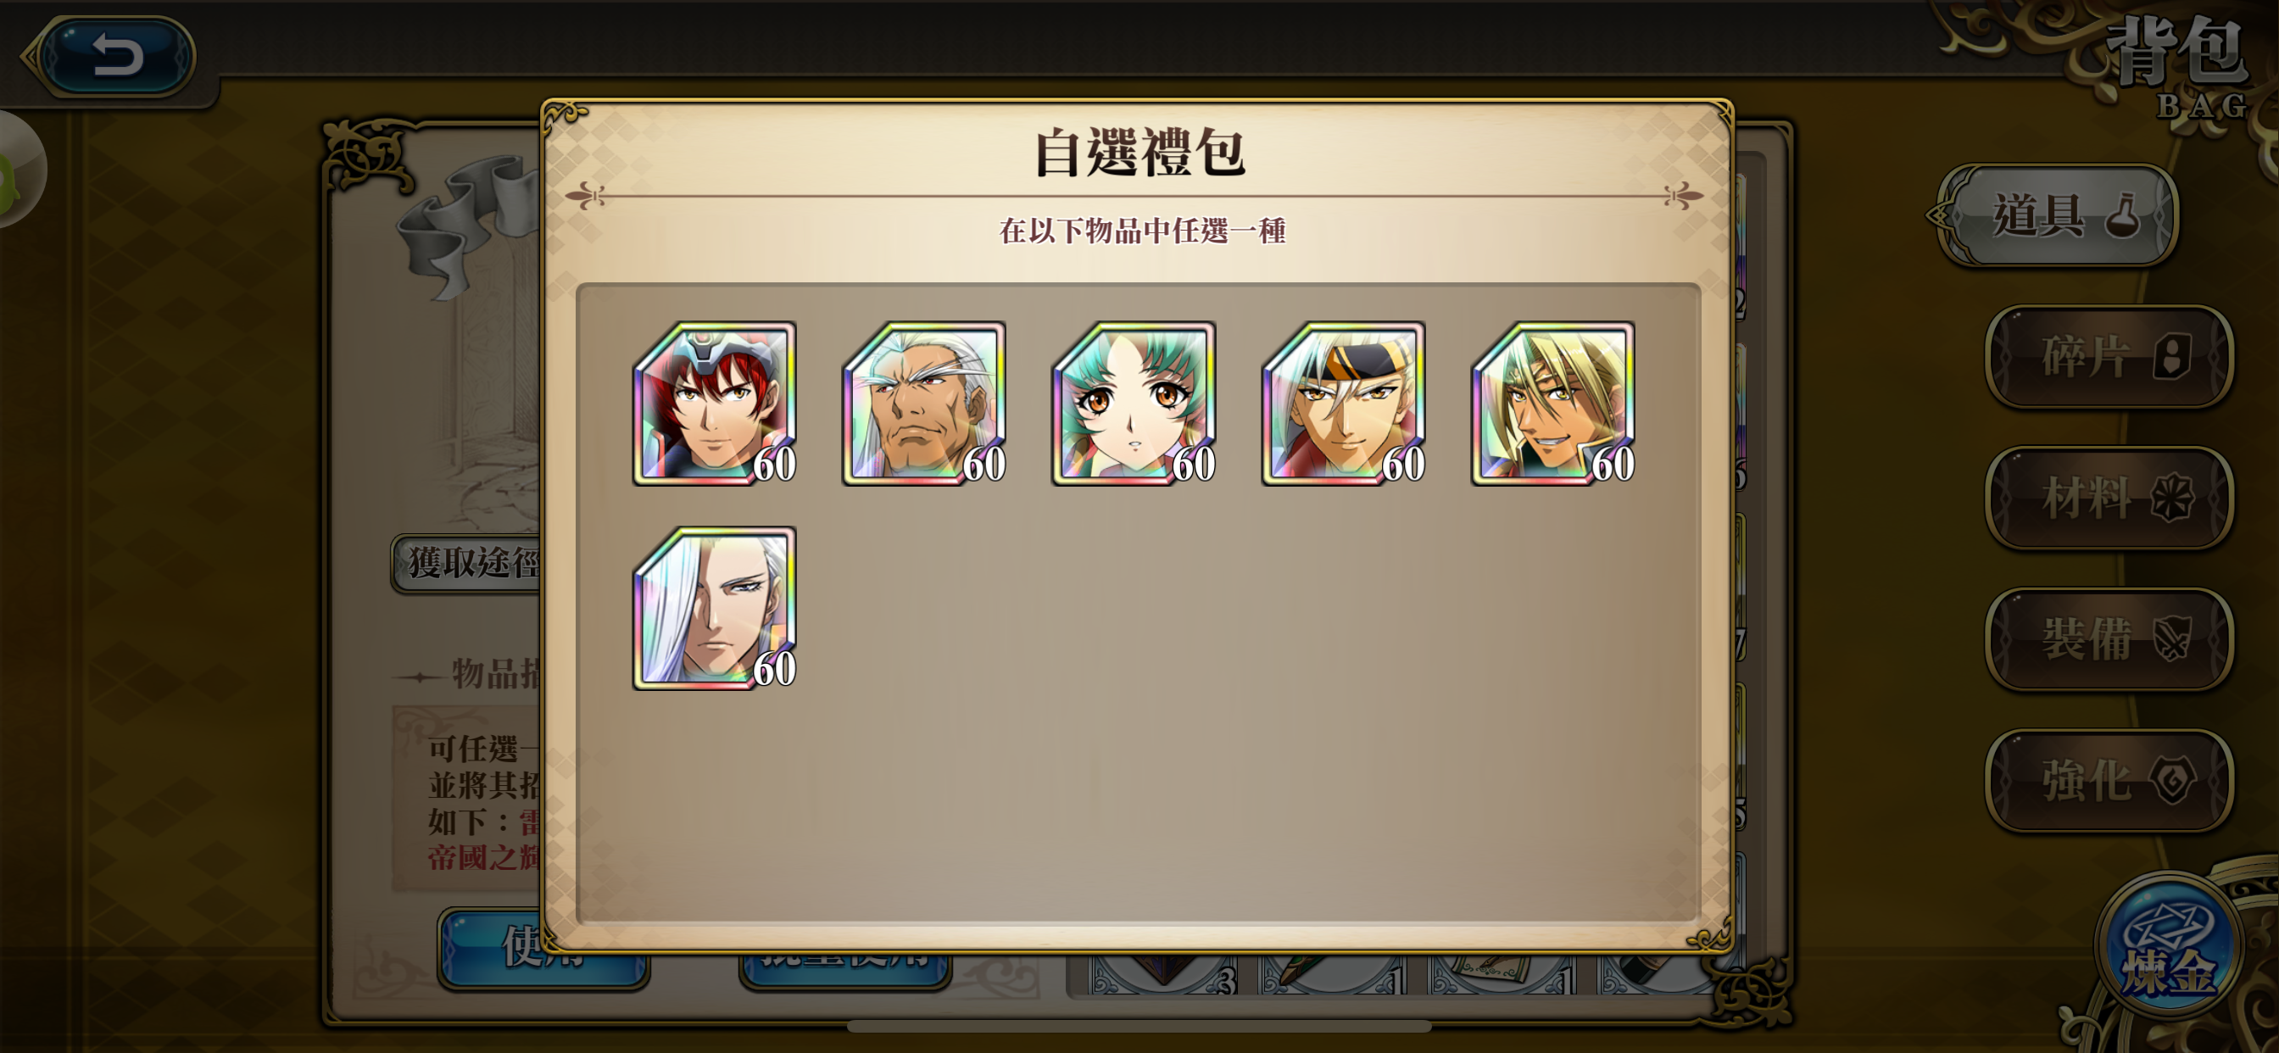This screenshot has width=2279, height=1053.
Task: Open the 獲取途徑 obtain-route button
Action: click(x=467, y=563)
